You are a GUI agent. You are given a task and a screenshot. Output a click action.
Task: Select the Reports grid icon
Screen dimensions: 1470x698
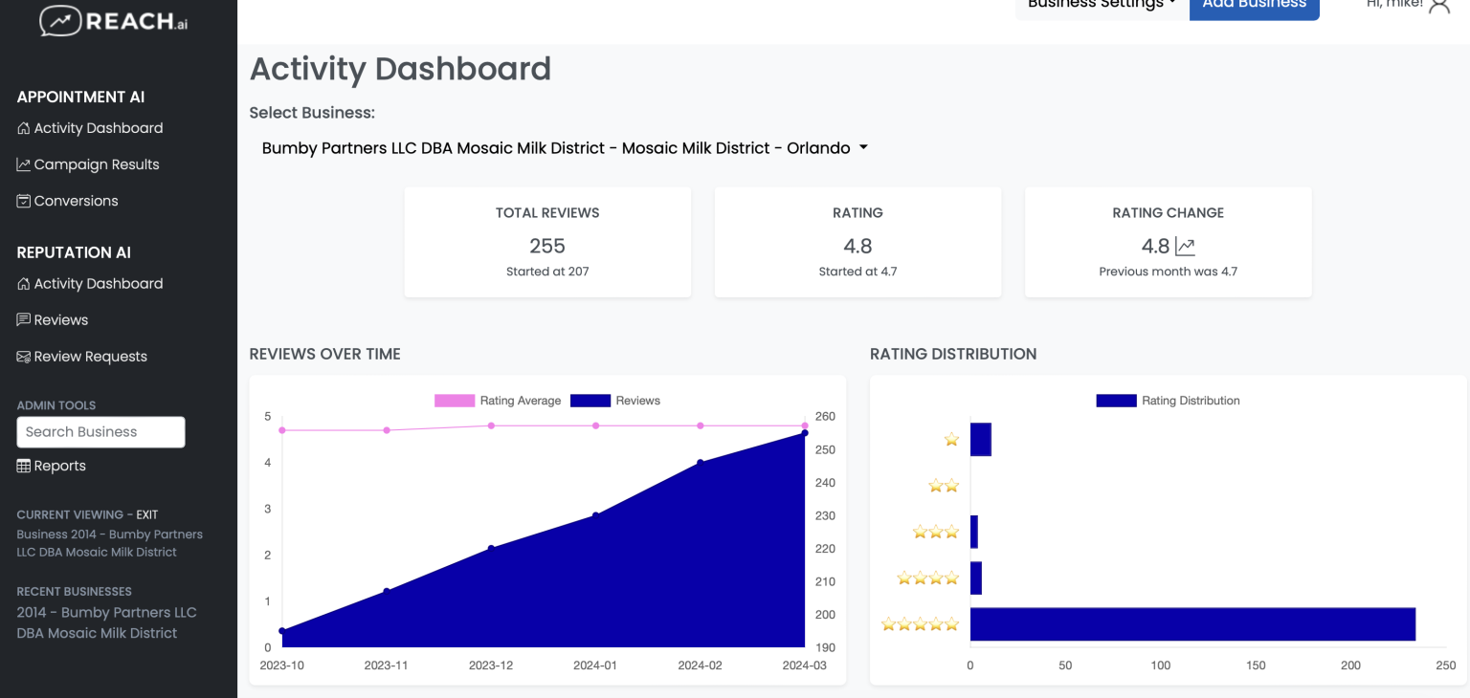pyautogui.click(x=22, y=466)
